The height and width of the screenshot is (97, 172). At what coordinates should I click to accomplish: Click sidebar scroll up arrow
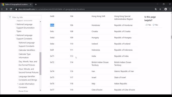click(40, 22)
